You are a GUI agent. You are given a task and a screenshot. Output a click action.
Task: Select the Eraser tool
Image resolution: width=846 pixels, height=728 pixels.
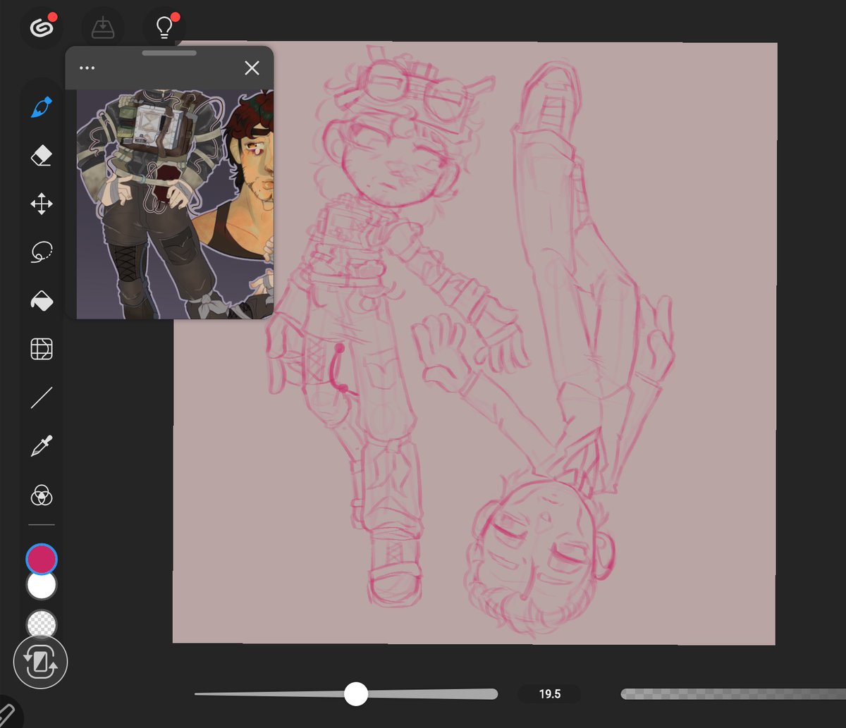[42, 156]
